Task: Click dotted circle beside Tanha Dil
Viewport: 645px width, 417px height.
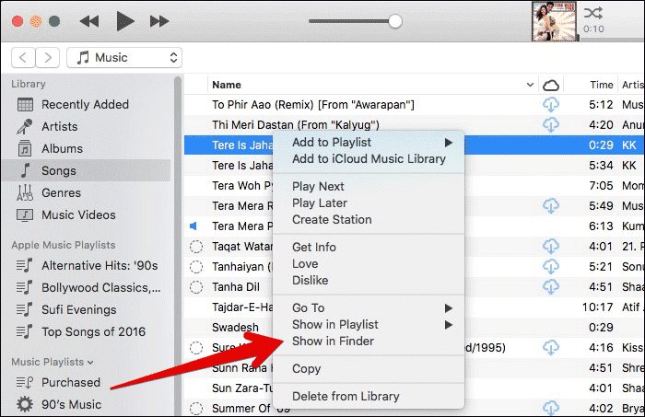Action: click(x=196, y=287)
